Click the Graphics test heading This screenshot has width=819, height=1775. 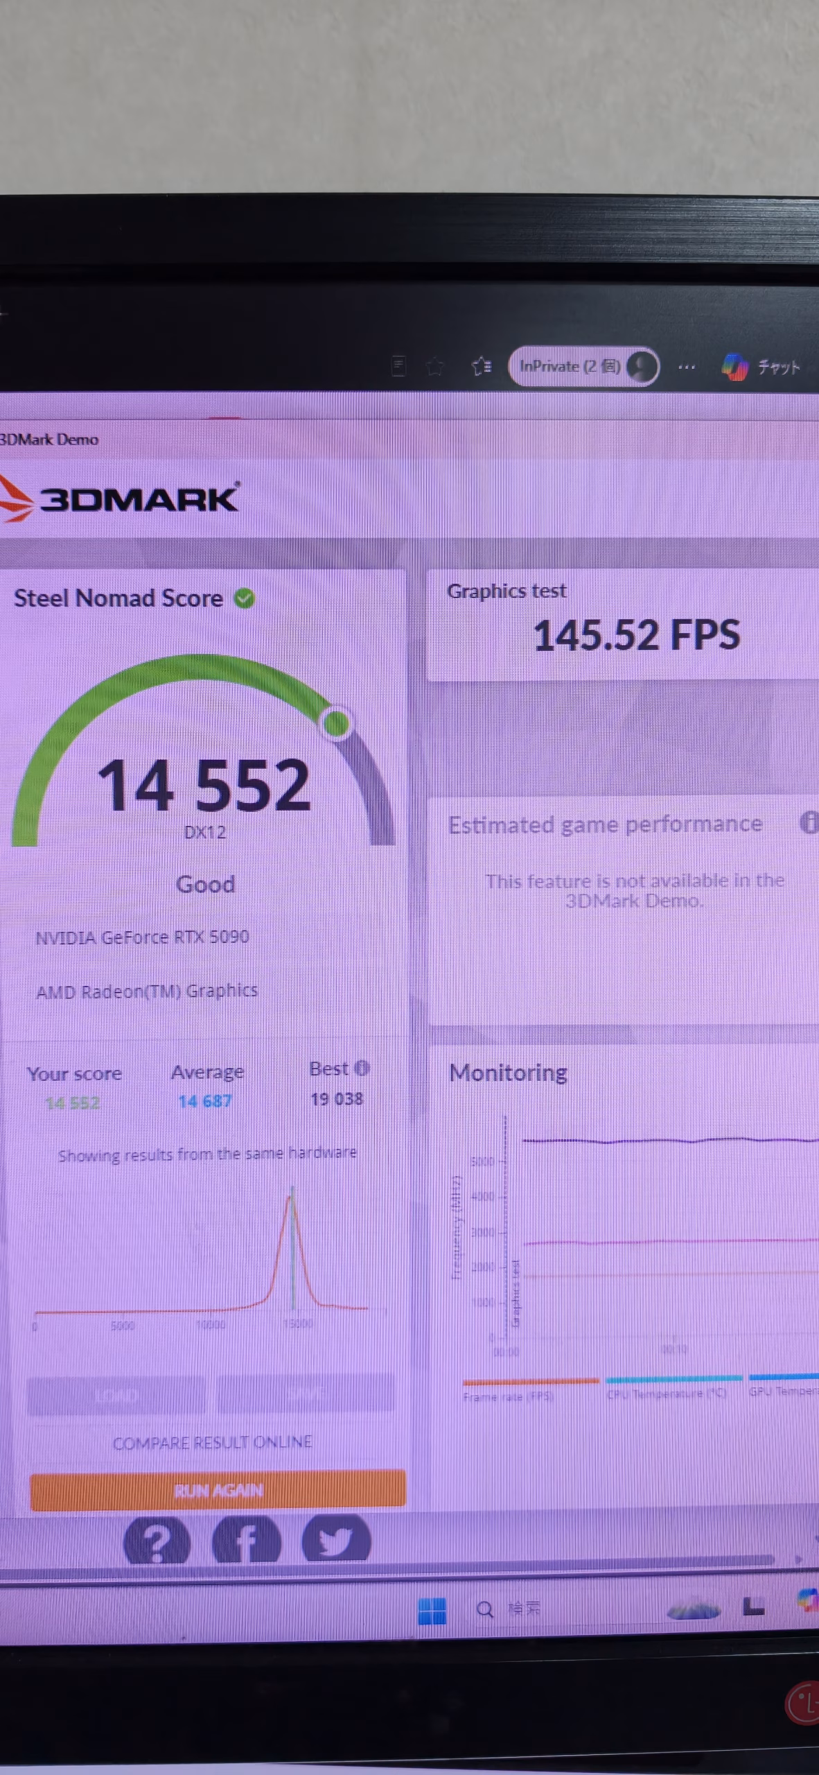(x=507, y=591)
